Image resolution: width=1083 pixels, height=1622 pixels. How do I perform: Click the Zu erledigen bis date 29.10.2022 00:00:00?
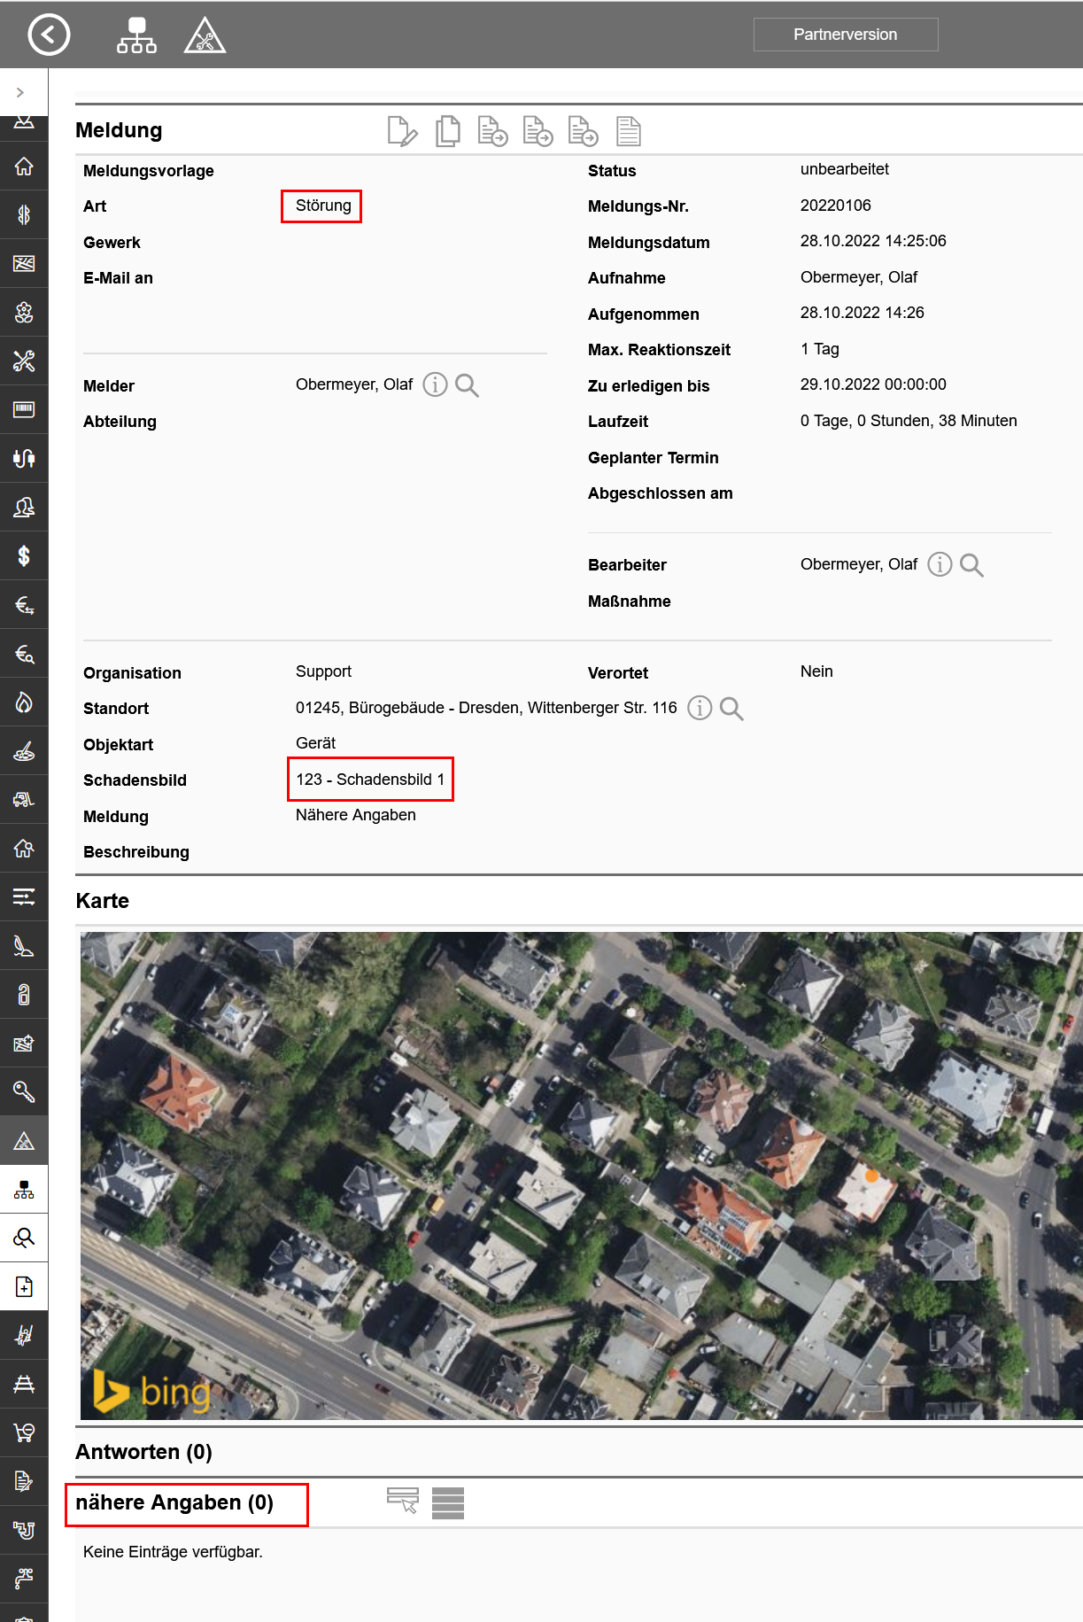point(873,384)
